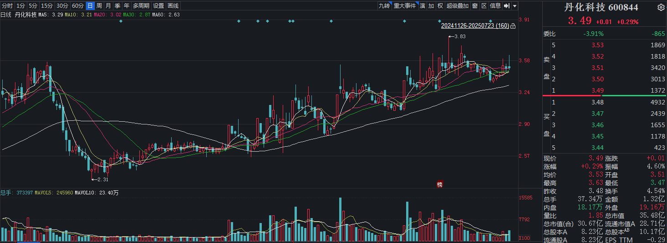Viewport: 667px width, 243px height.
Task: Open the 多周期 multi-period selector
Action: 141,6
